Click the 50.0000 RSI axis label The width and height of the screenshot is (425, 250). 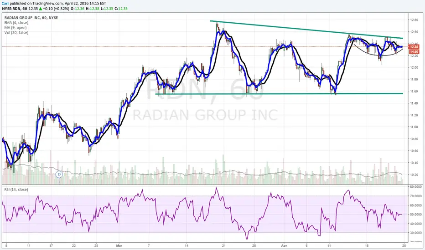416,215
